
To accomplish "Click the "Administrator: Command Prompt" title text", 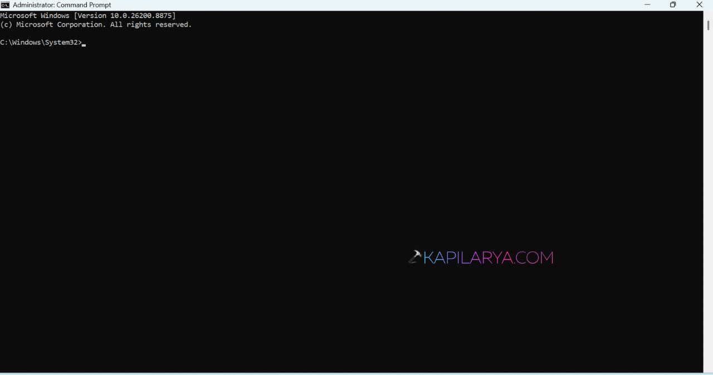I will tap(62, 5).
